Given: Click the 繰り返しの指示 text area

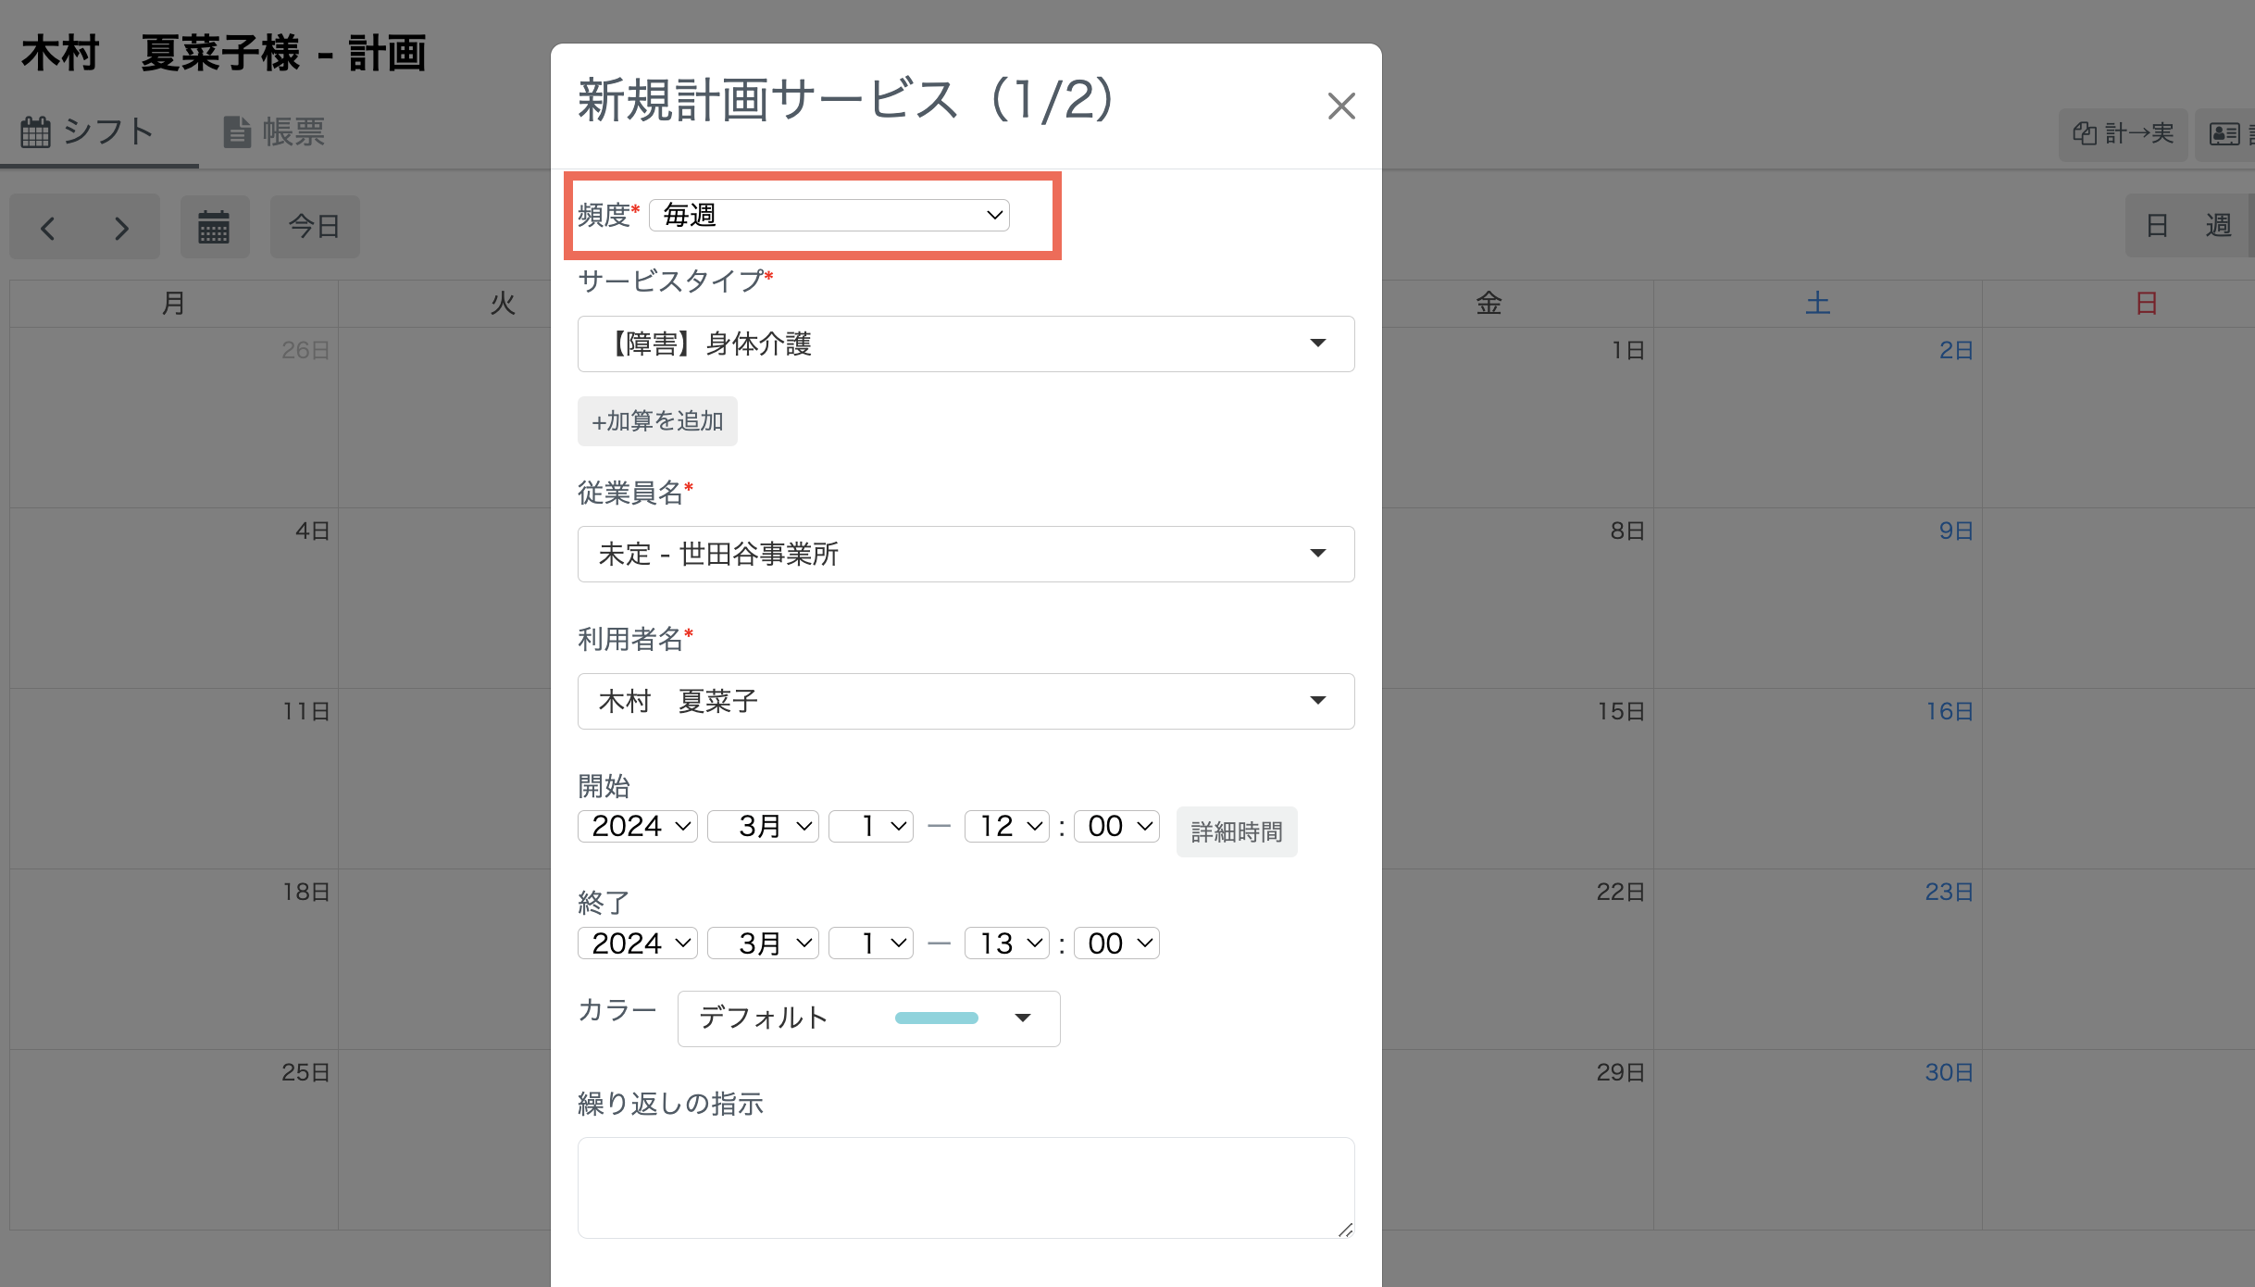Looking at the screenshot, I should point(966,1188).
